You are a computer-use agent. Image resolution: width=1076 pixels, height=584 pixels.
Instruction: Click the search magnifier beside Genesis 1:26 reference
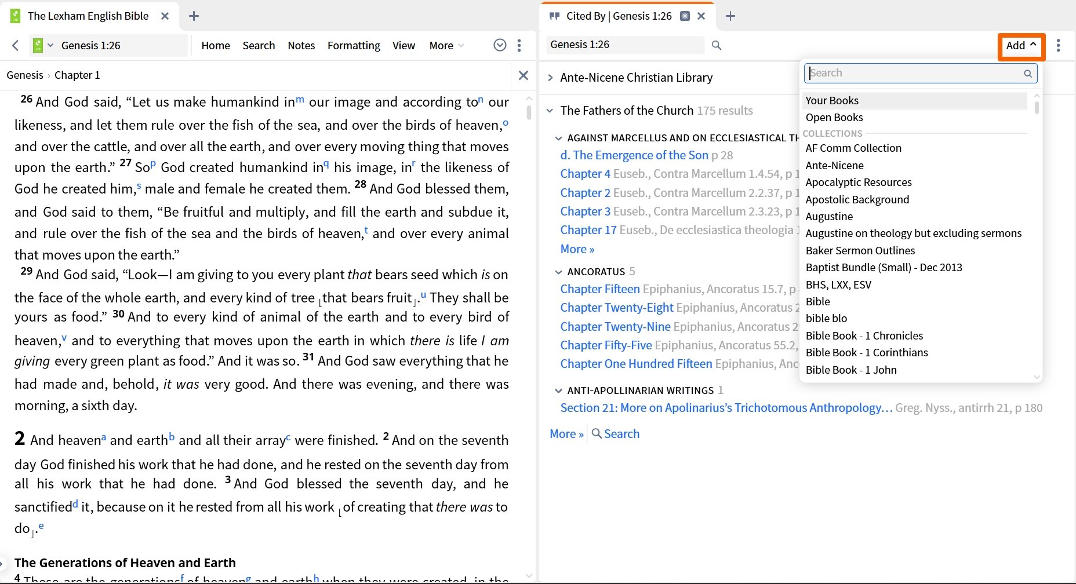(x=717, y=45)
